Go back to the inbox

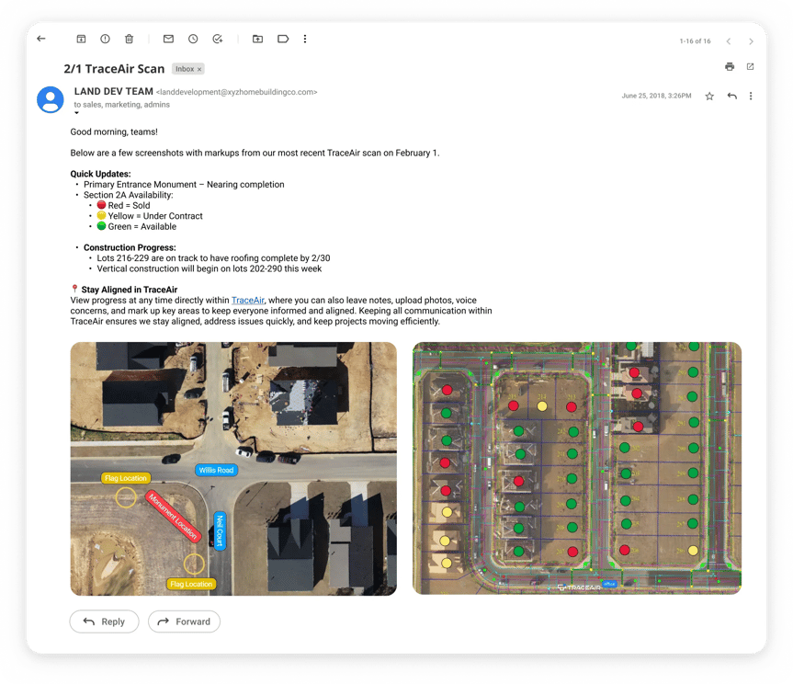40,39
